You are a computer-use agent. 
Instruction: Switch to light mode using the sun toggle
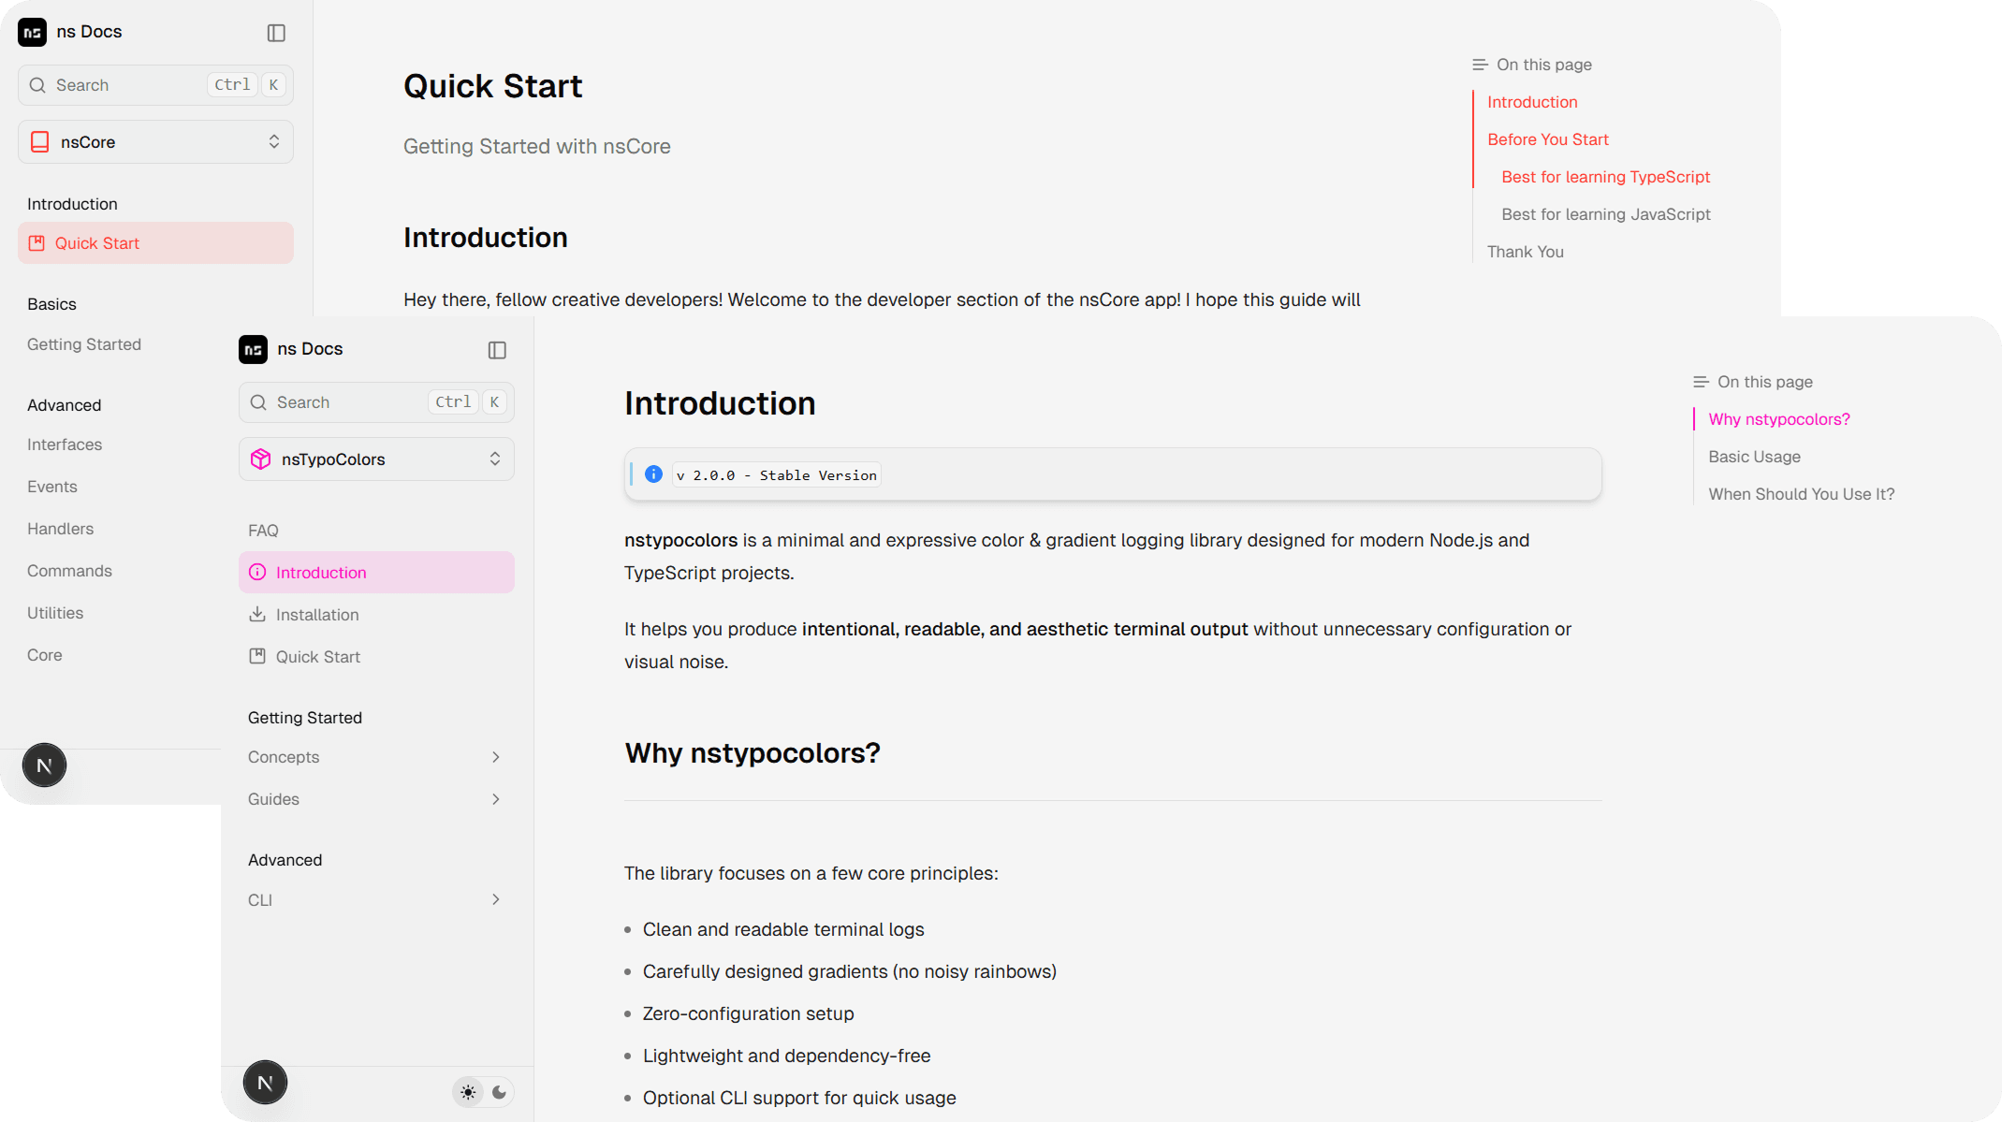468,1091
